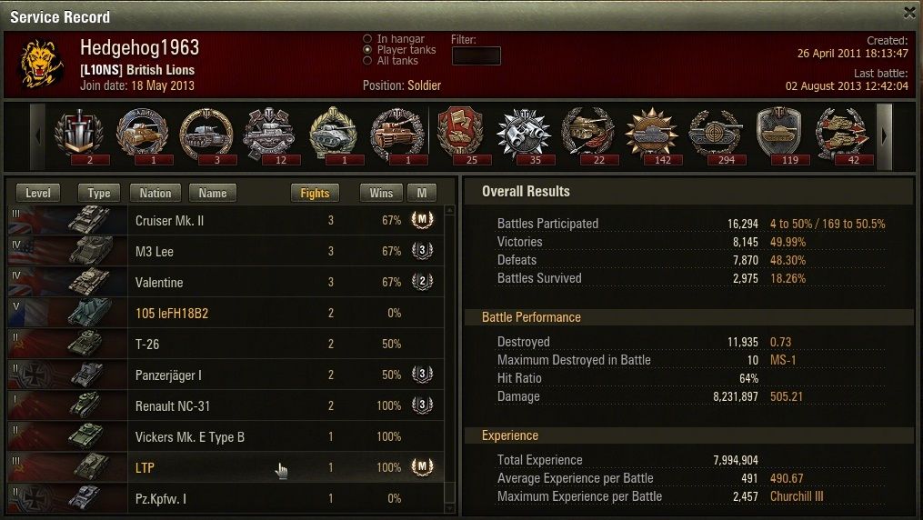The height and width of the screenshot is (520, 923).
Task: Click the red flag Invader medal showing 25
Action: click(461, 135)
